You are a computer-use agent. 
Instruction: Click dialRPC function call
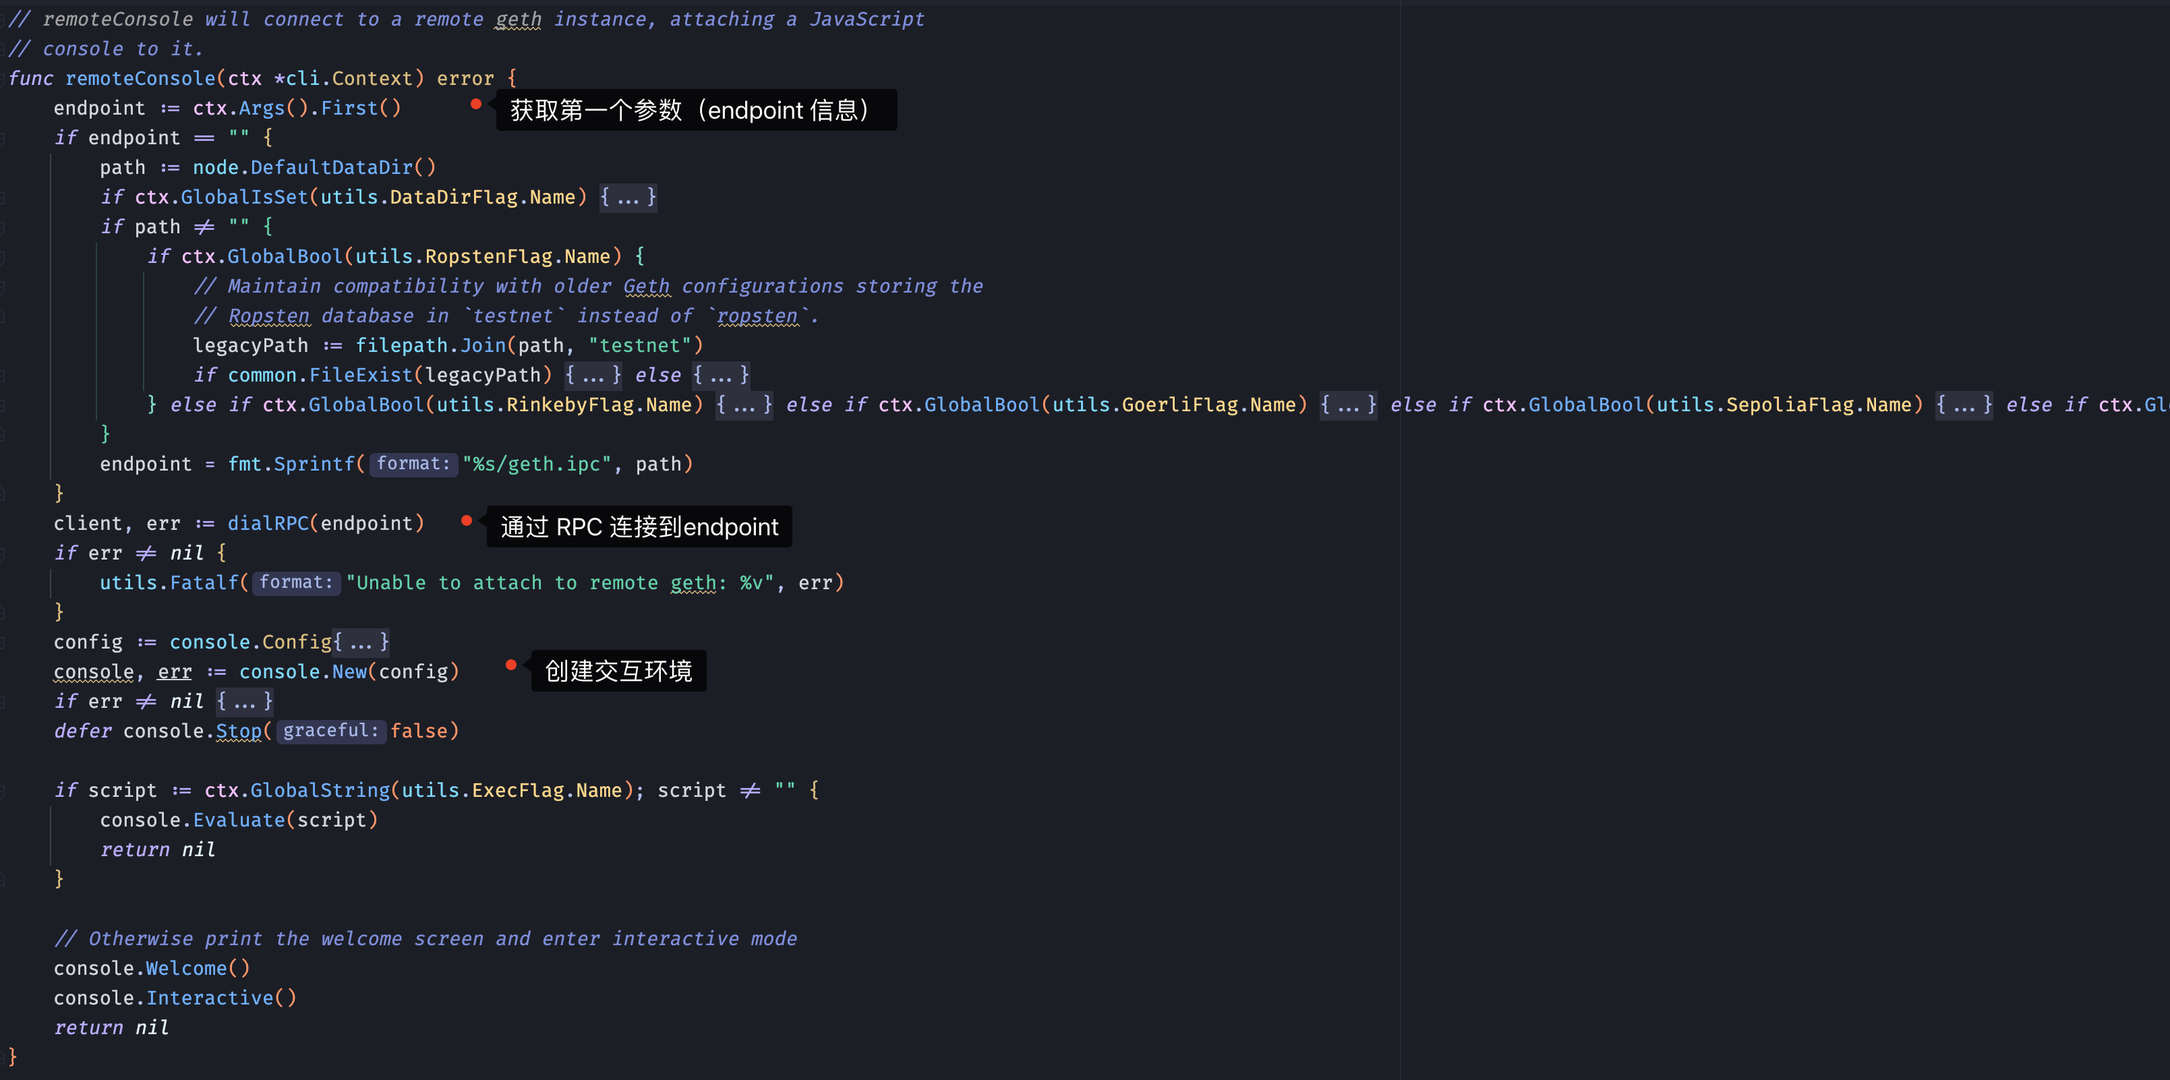(268, 524)
